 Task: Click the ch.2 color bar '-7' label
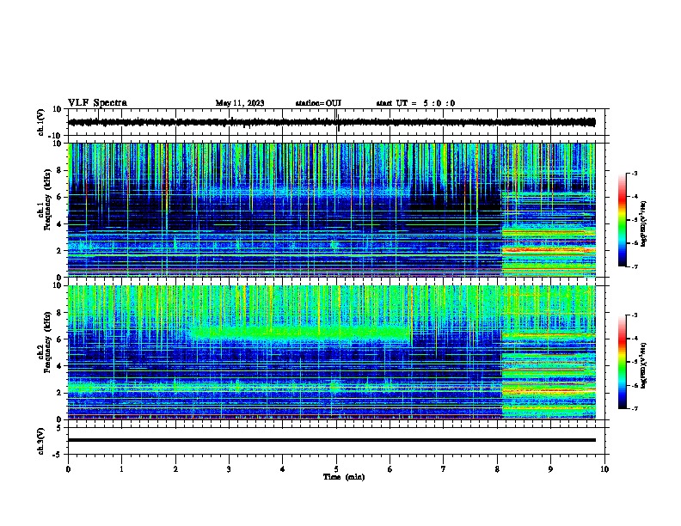634,408
